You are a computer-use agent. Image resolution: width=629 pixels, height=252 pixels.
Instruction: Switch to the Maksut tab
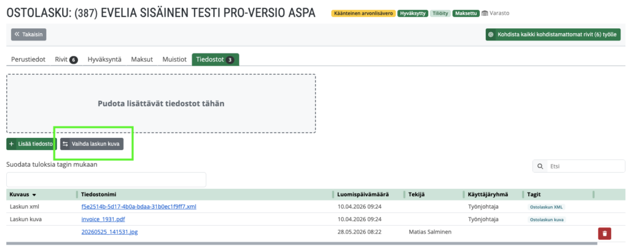(142, 59)
